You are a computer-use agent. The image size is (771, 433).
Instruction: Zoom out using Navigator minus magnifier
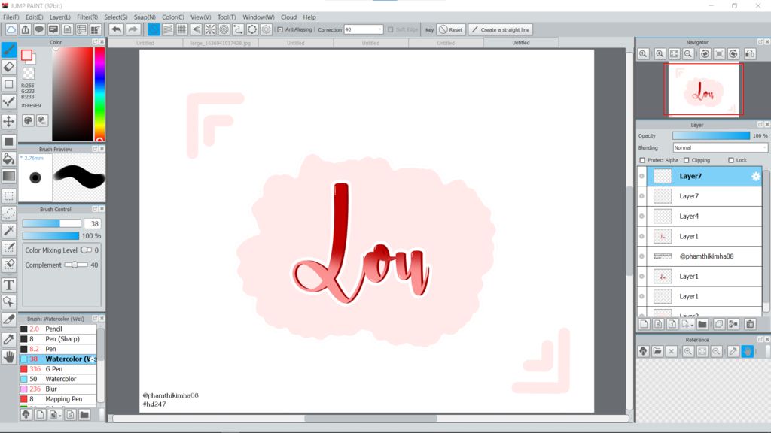[688, 54]
